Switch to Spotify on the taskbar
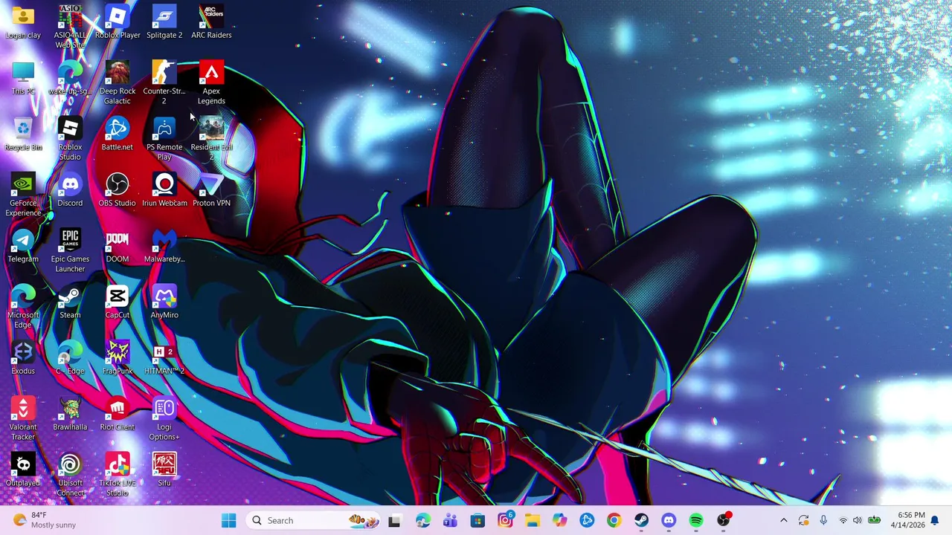This screenshot has width=952, height=535. click(x=696, y=520)
